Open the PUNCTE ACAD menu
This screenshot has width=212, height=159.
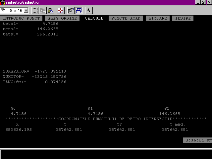[x=126, y=18]
